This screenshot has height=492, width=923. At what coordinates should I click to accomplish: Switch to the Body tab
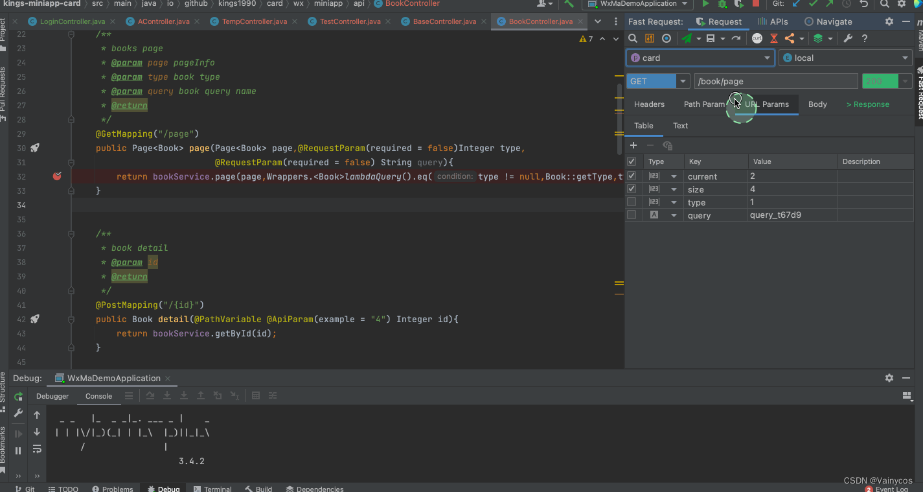click(x=817, y=104)
